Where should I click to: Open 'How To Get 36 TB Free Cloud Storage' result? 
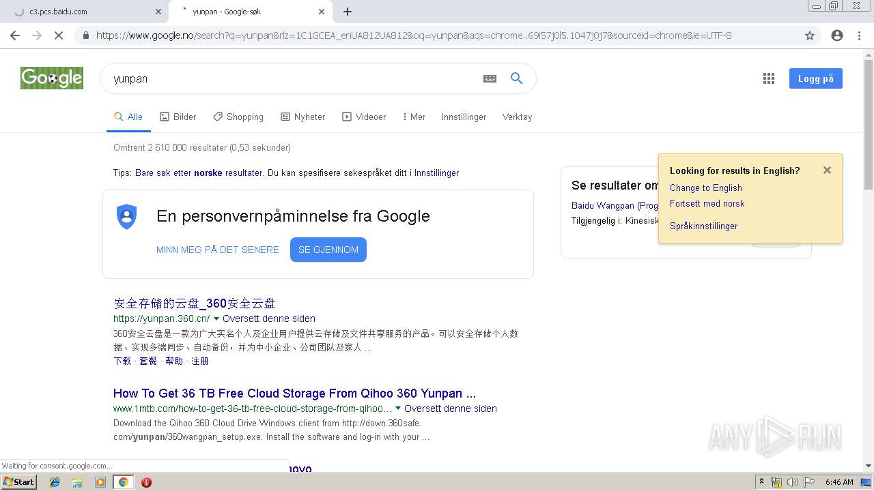(295, 393)
